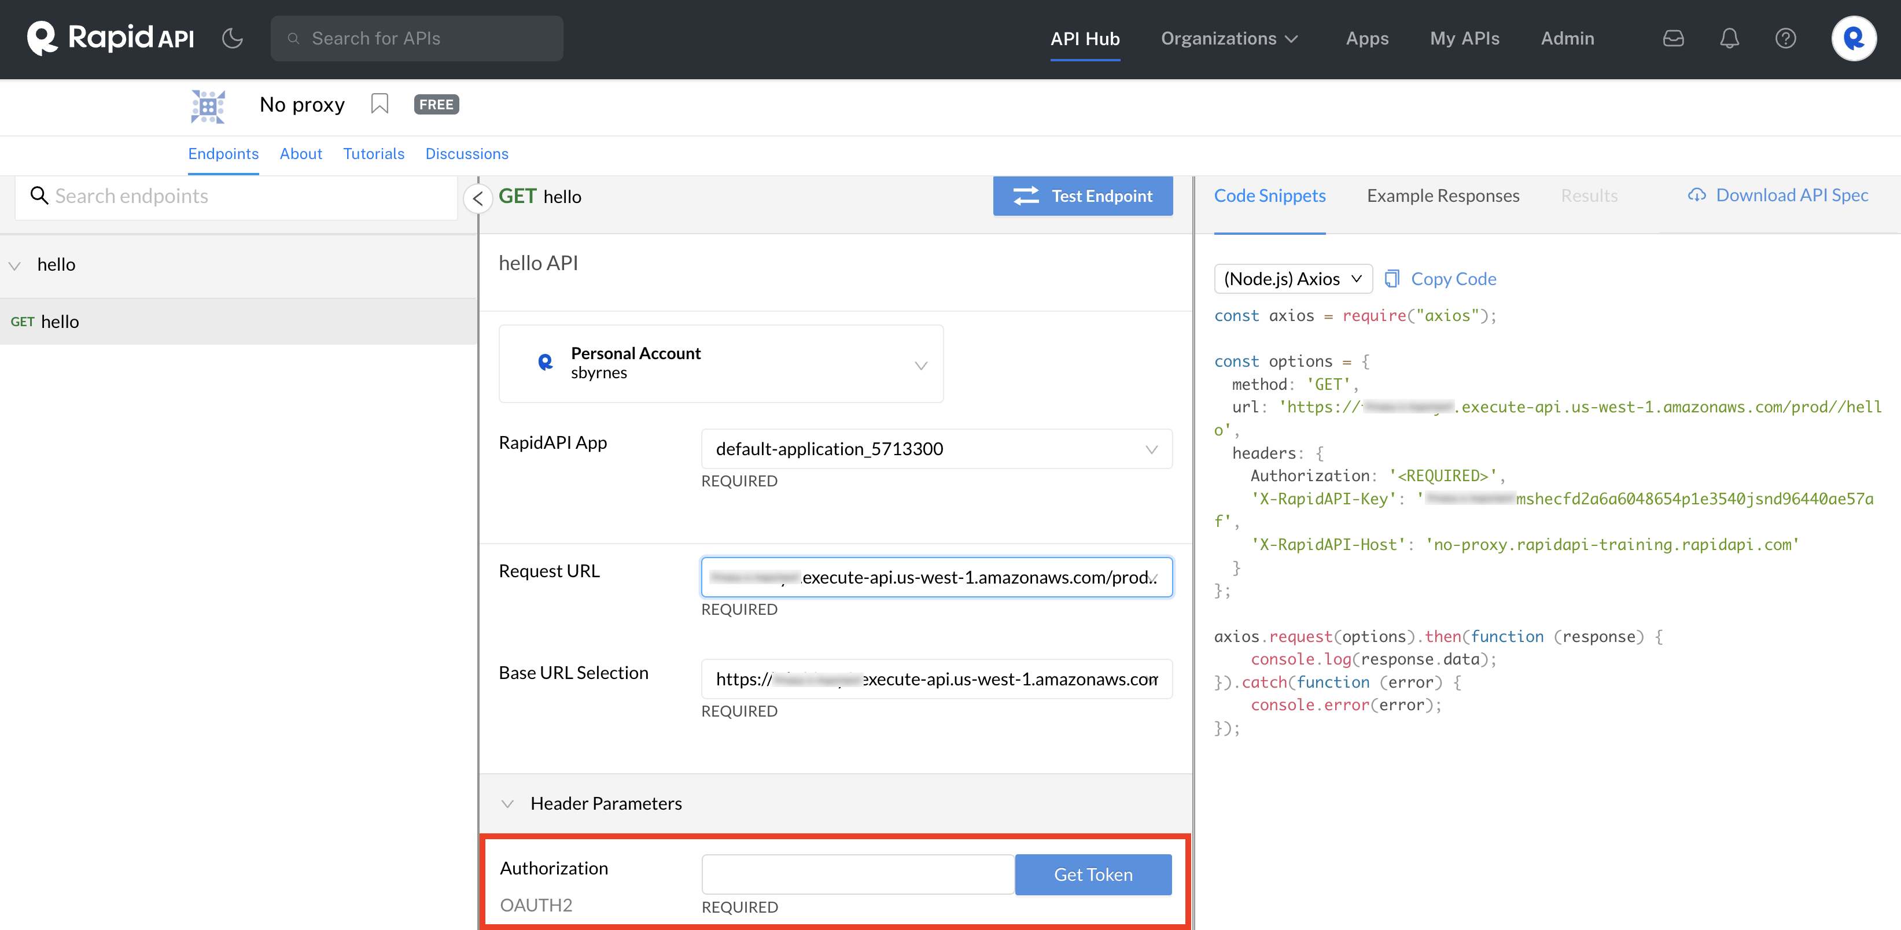This screenshot has width=1901, height=930.
Task: Open the Apps menu item
Action: pos(1366,38)
